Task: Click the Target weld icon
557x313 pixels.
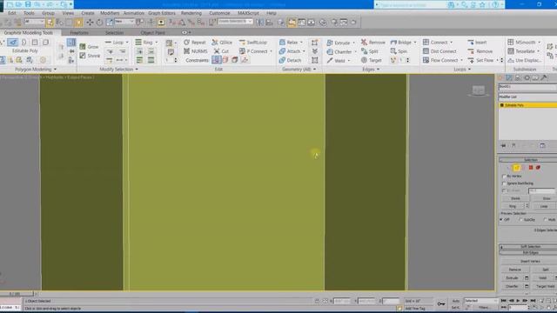Action: pyautogui.click(x=364, y=60)
